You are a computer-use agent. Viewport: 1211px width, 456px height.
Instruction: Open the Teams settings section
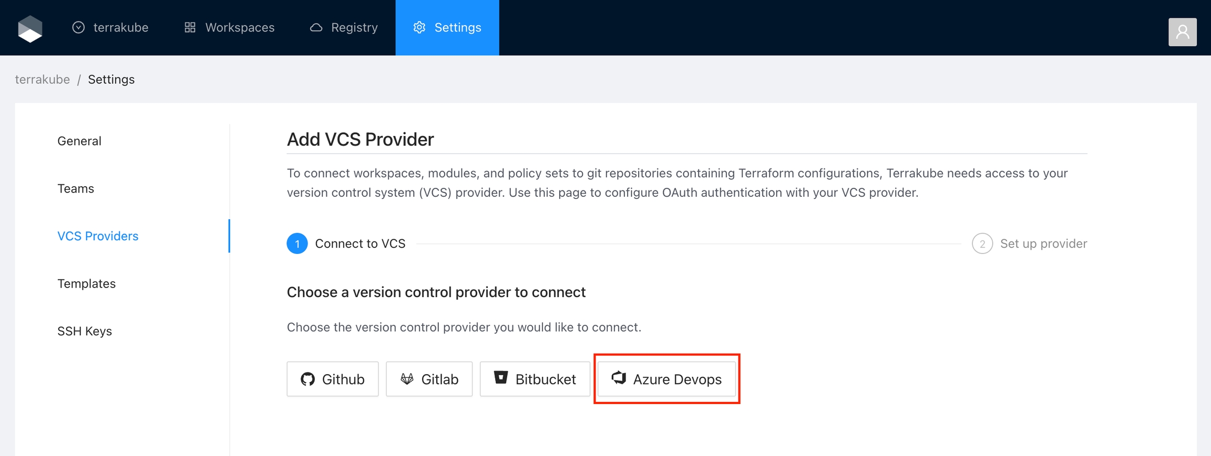[76, 188]
